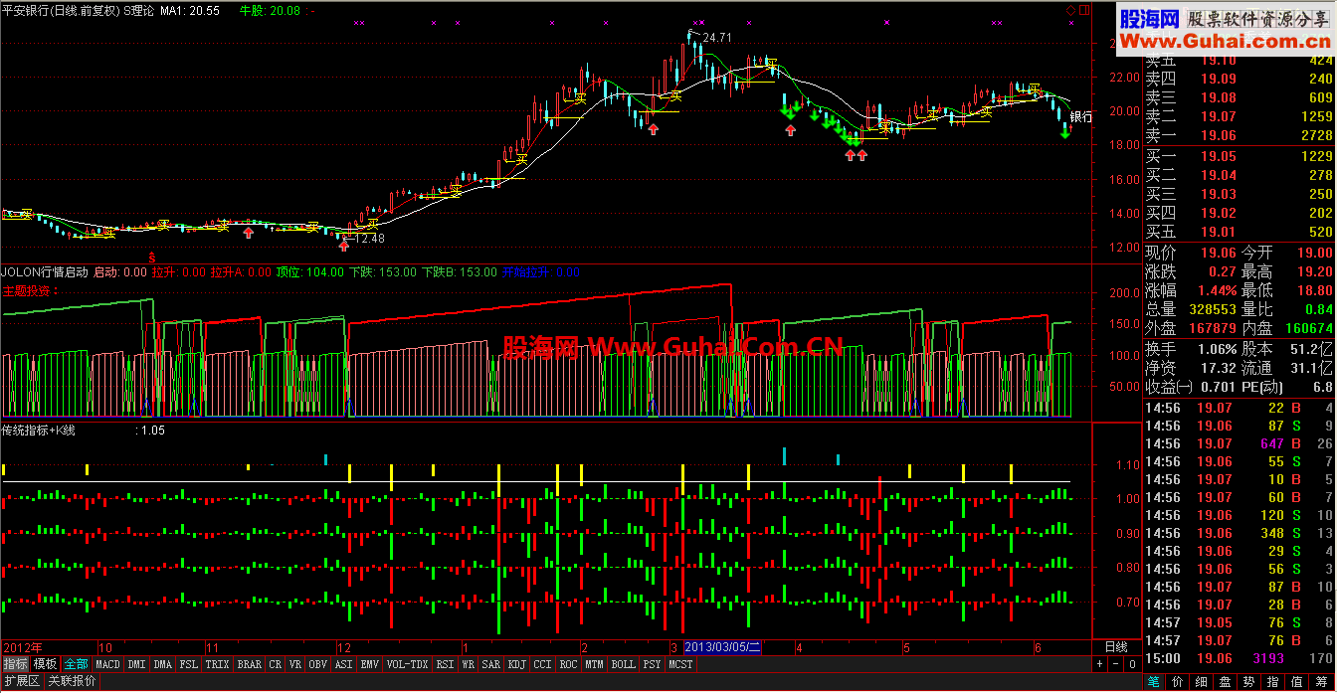
Task: Select the ASI indicator
Action: pyautogui.click(x=344, y=664)
